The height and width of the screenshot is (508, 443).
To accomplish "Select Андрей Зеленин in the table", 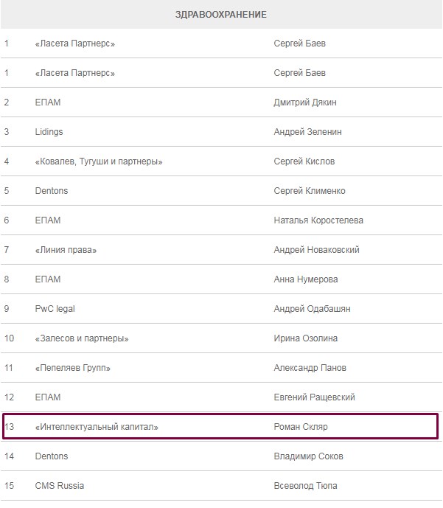I will coord(307,132).
